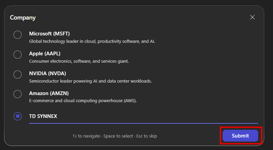
Task: Choose the Apple (AAPL) radio button
Action: point(18,55)
